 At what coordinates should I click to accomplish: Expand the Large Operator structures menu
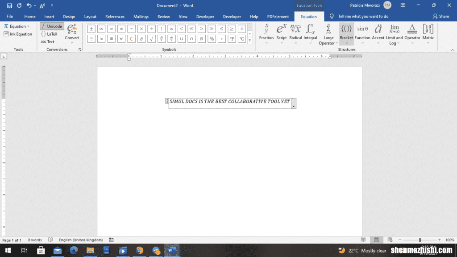328,34
